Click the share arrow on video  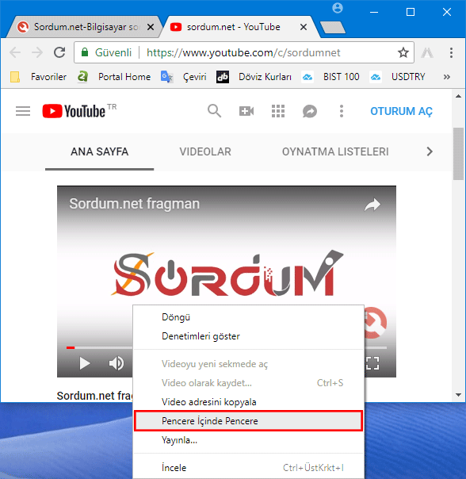pos(372,205)
